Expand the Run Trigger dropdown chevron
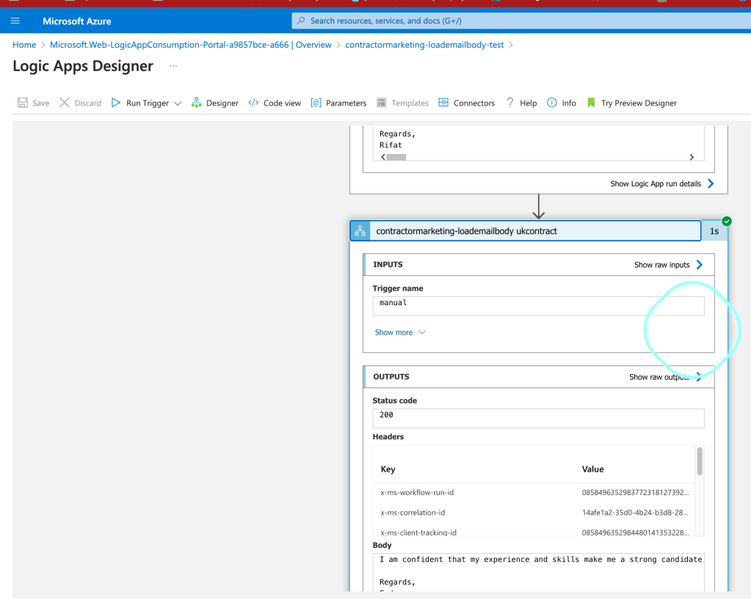 pyautogui.click(x=178, y=103)
